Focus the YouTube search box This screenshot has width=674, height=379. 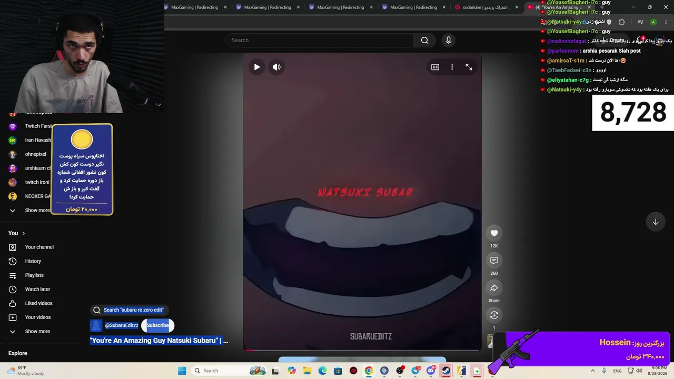coord(320,40)
